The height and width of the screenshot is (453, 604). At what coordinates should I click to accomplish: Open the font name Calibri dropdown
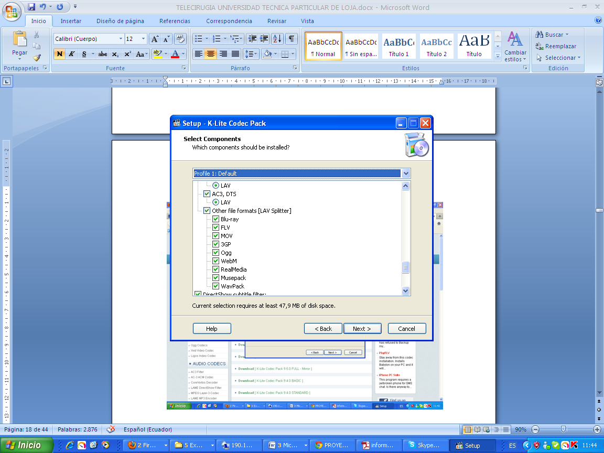point(121,39)
